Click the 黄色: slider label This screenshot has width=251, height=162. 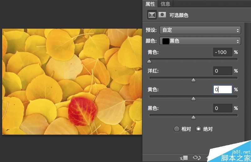click(x=153, y=89)
